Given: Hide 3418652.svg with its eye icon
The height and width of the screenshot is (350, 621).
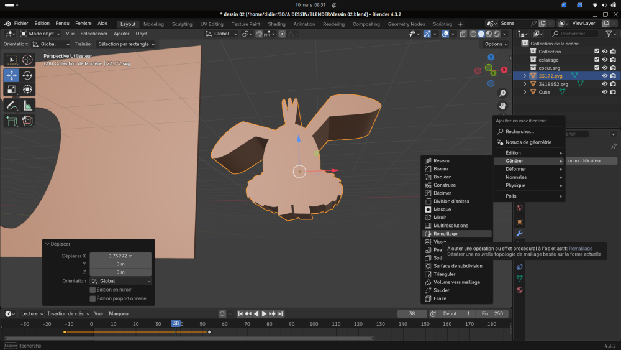Looking at the screenshot, I should [605, 84].
